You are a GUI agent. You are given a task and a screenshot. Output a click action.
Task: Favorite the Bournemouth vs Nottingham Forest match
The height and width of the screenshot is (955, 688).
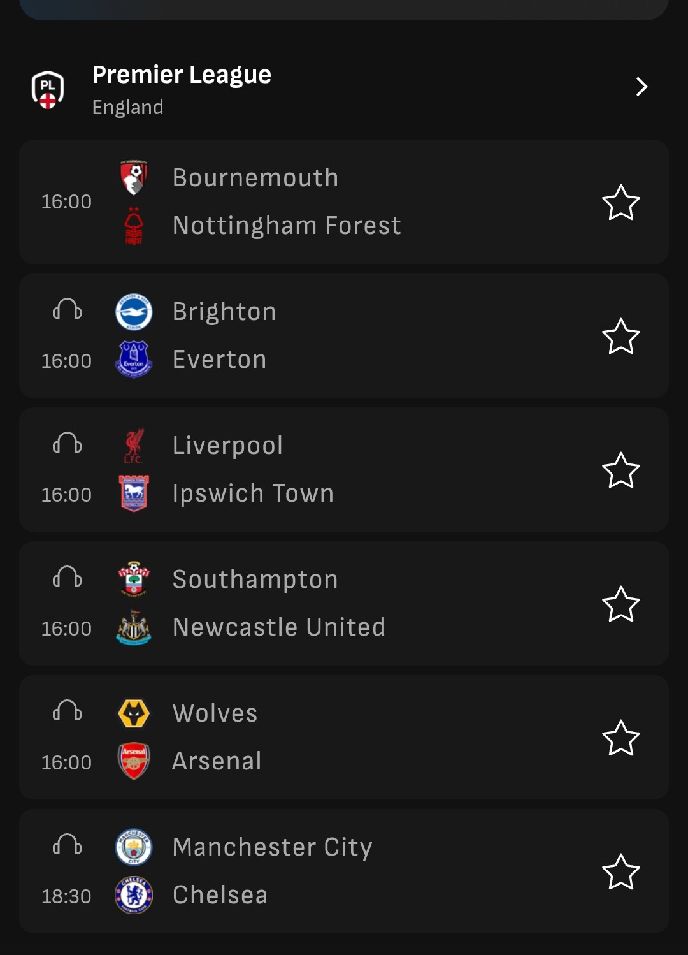click(x=620, y=203)
